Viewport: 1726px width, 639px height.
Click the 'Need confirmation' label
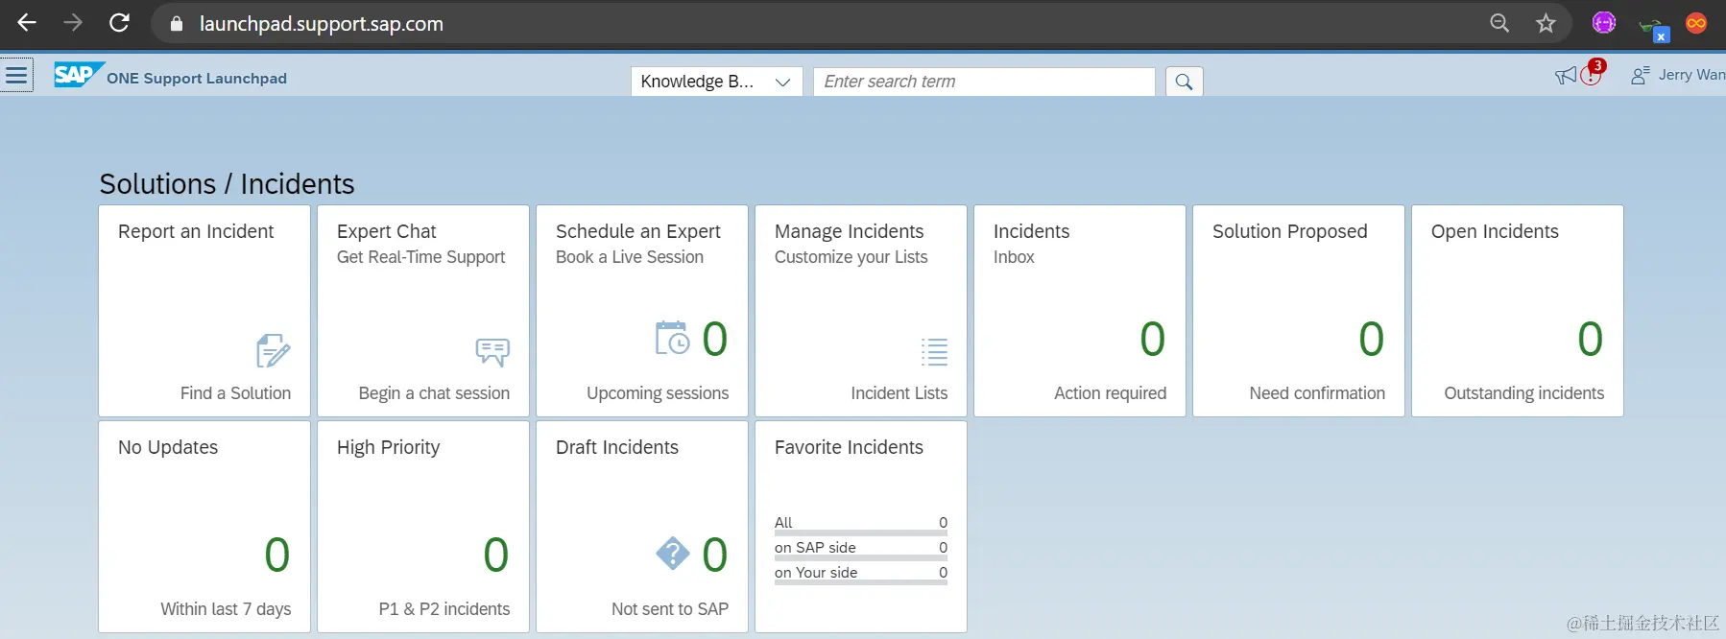(1317, 393)
